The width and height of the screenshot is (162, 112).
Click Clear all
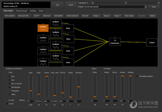pos(85,16)
